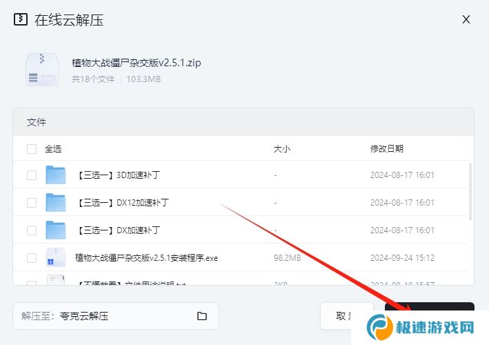Open the destination folder picker icon

[202, 316]
